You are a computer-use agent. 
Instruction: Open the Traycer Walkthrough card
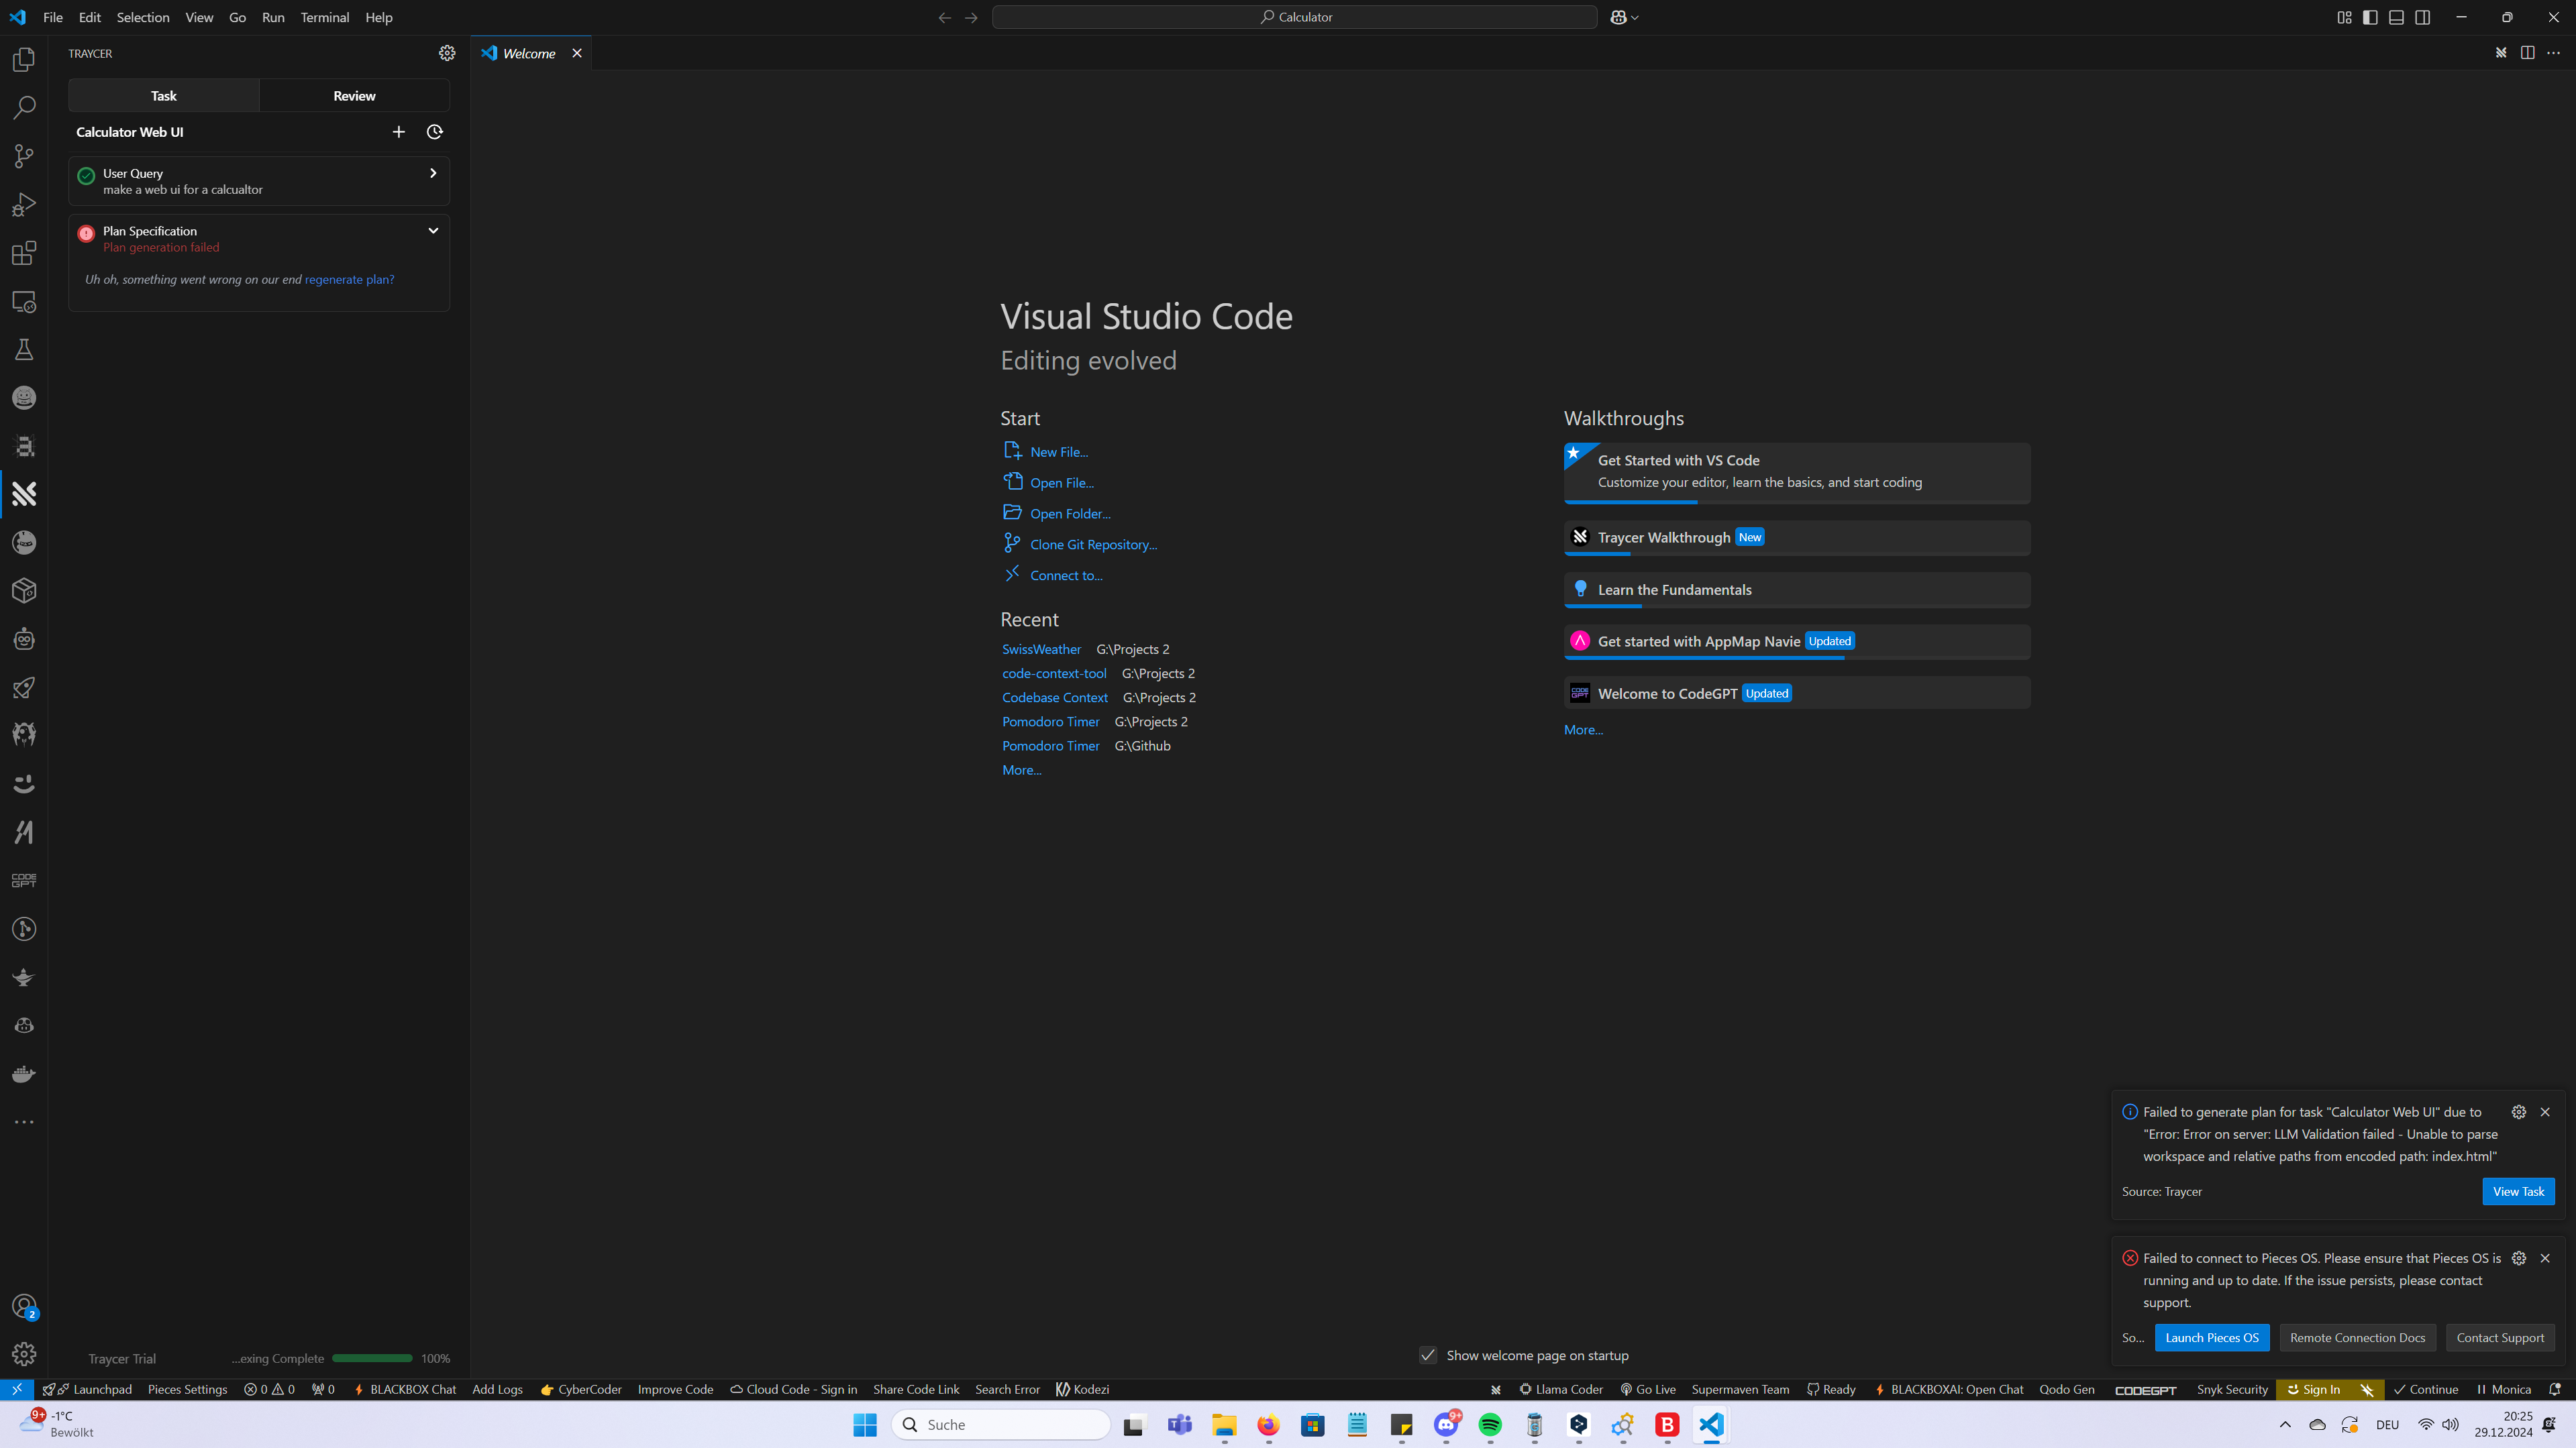point(1797,538)
